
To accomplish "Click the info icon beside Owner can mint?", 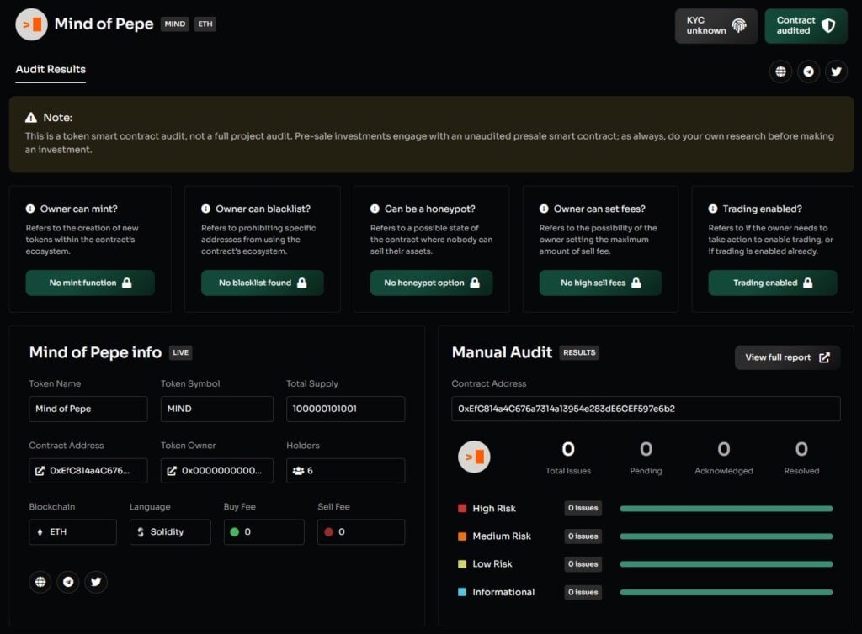I will click(30, 209).
